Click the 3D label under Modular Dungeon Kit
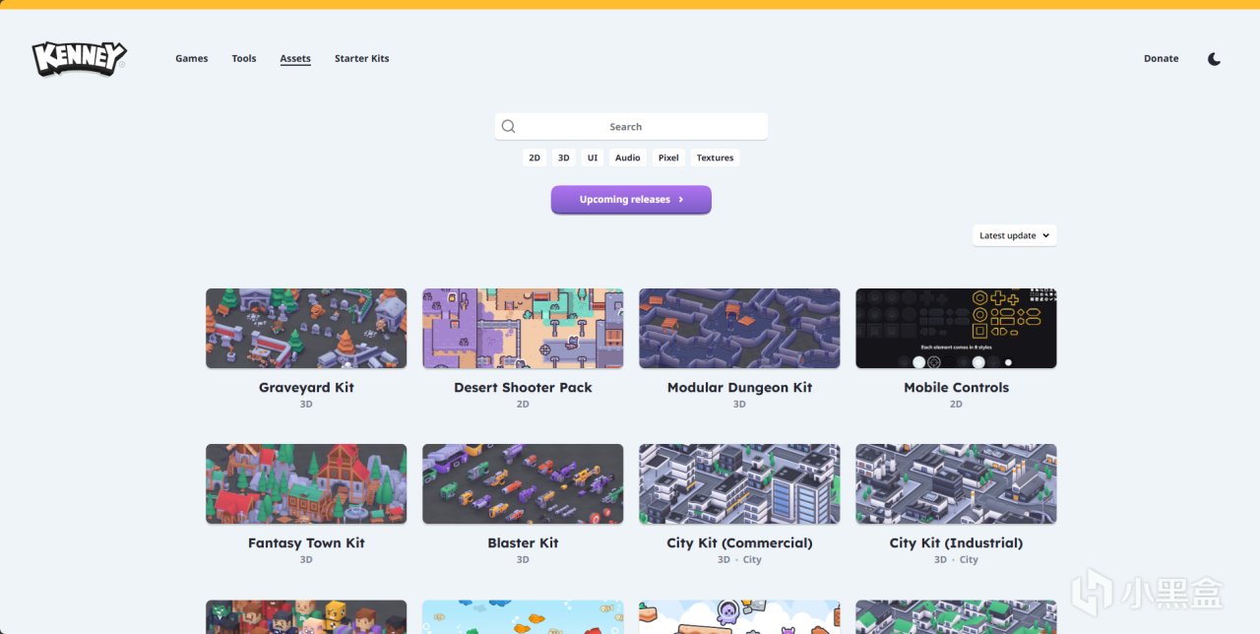The height and width of the screenshot is (634, 1260). point(739,405)
